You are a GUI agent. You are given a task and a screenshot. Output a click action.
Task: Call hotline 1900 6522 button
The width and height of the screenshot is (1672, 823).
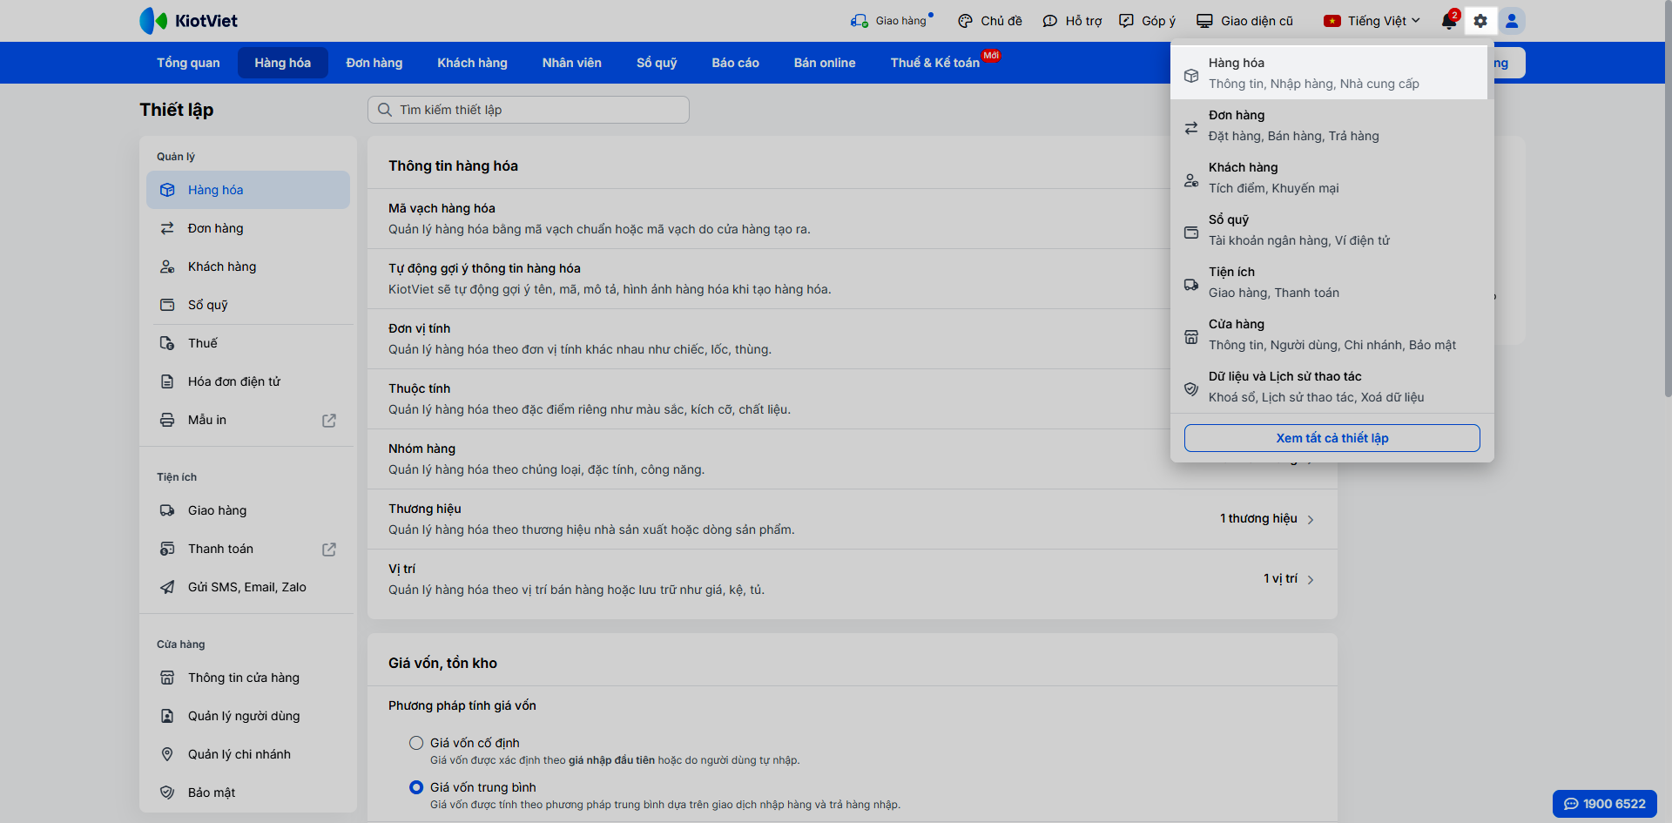click(x=1605, y=804)
